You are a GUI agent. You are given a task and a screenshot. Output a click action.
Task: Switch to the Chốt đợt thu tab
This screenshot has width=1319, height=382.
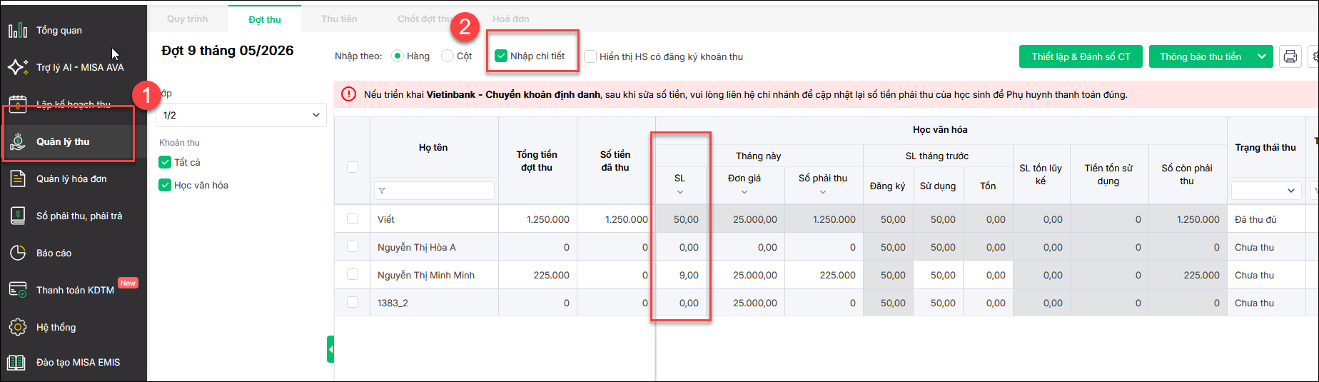click(x=425, y=19)
